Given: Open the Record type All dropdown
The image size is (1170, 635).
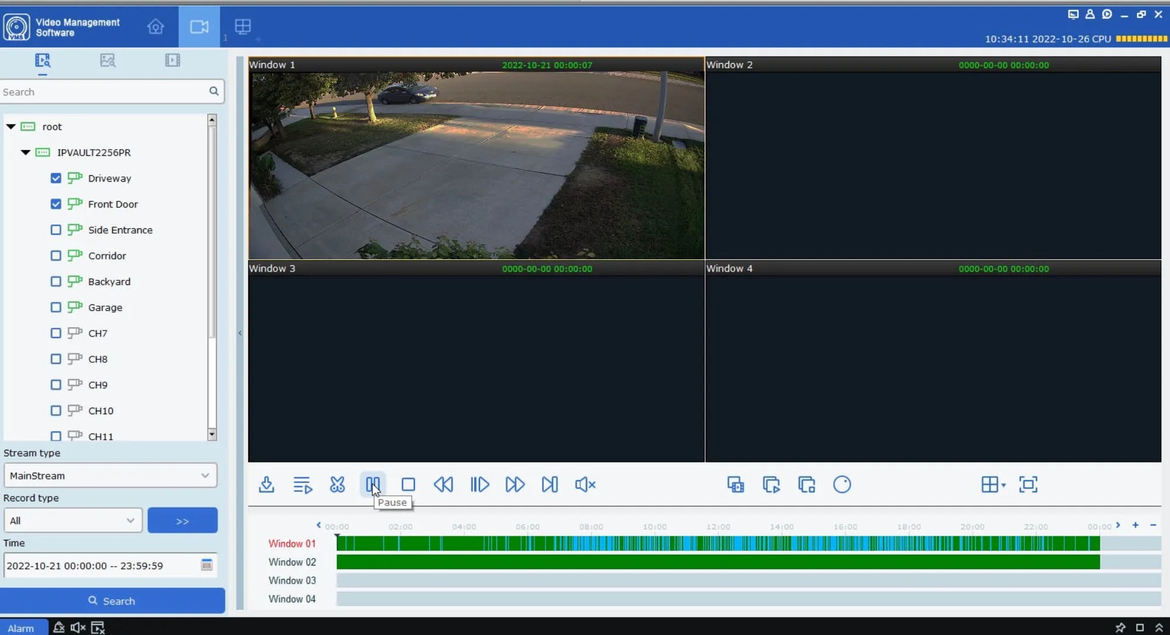Looking at the screenshot, I should tap(73, 521).
